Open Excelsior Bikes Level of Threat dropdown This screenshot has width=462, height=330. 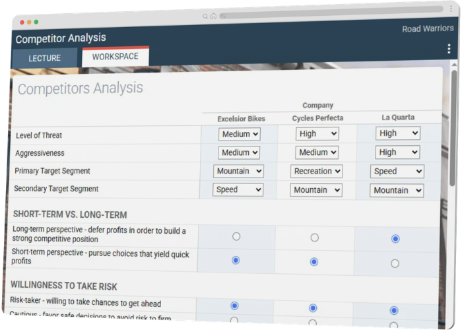coord(239,134)
